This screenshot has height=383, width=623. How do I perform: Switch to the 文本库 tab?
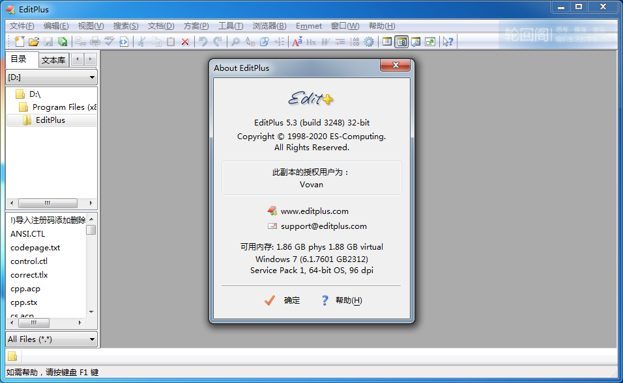point(53,60)
